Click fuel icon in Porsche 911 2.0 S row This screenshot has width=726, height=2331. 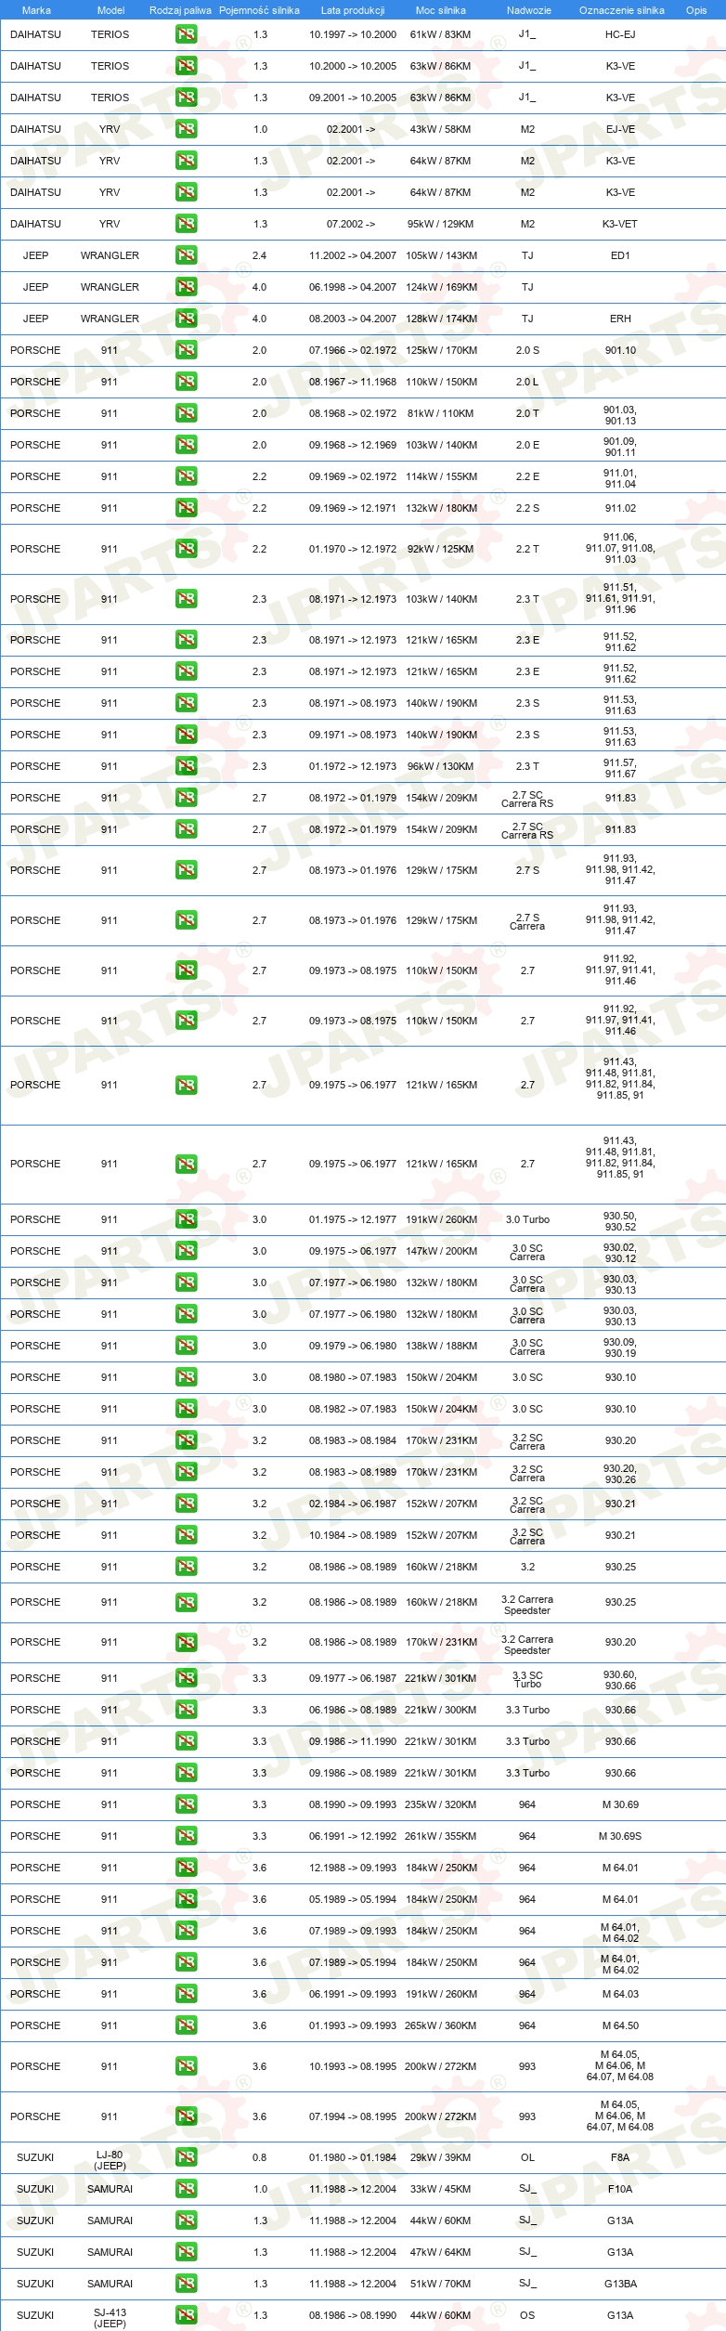[186, 350]
